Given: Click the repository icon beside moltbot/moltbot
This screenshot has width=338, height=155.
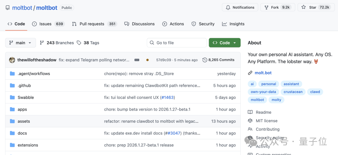Looking at the screenshot, I should [x=8, y=8].
